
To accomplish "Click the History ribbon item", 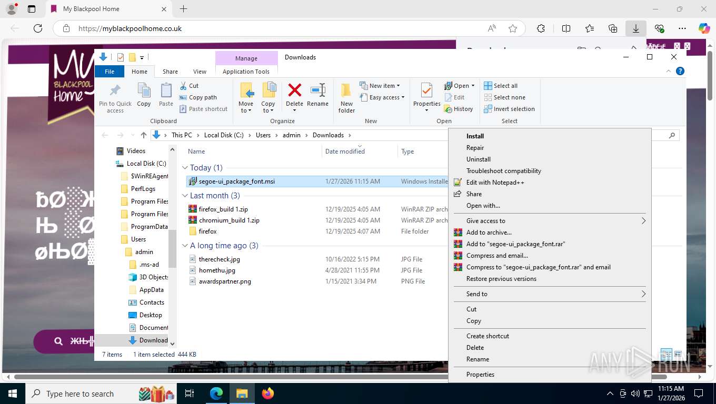I will [459, 109].
